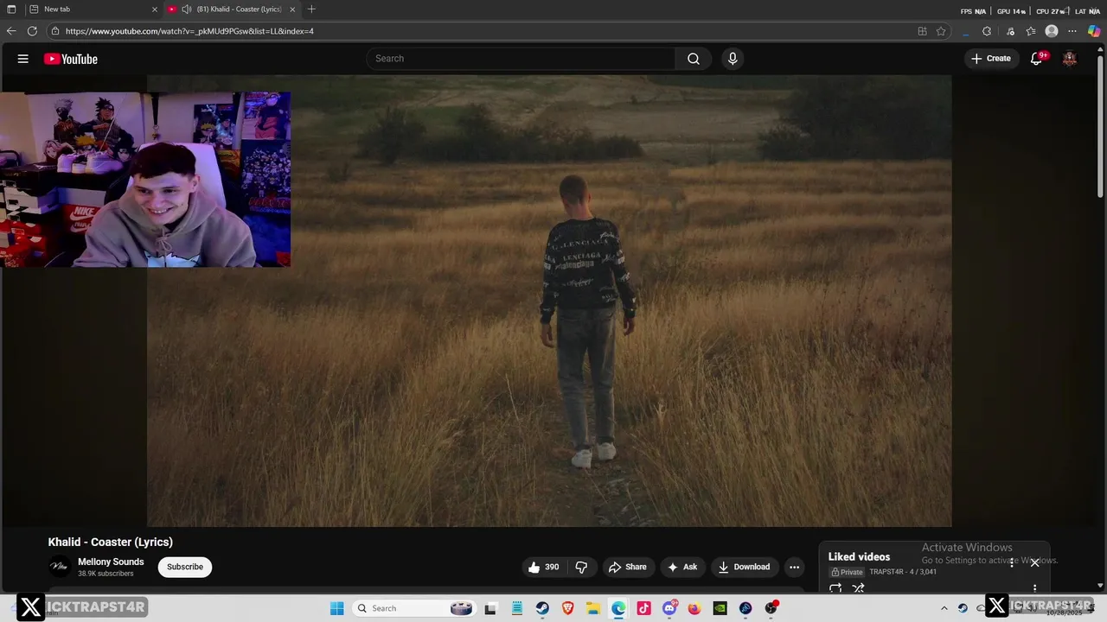Screen dimensions: 1107x622
Task: Share the video
Action: coord(627,567)
